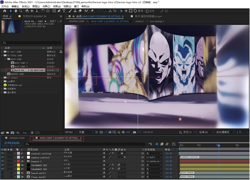Screen dimensions: 250x180
Task: Expand the 01 EDIT COMP folder
Action: point(2,52)
